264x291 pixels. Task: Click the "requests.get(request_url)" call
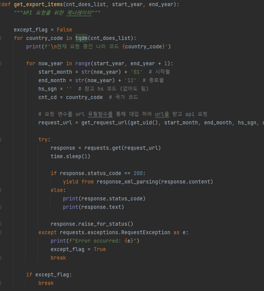(x=122, y=148)
